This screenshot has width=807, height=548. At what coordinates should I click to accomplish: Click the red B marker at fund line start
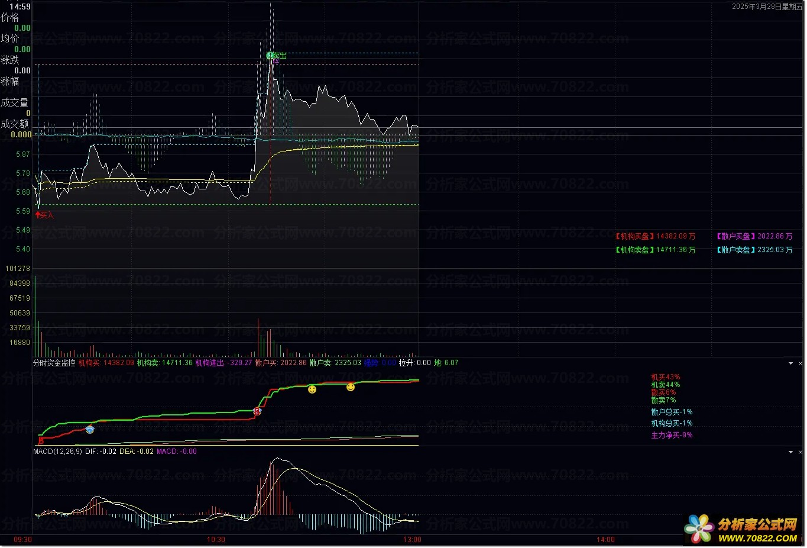click(41, 440)
